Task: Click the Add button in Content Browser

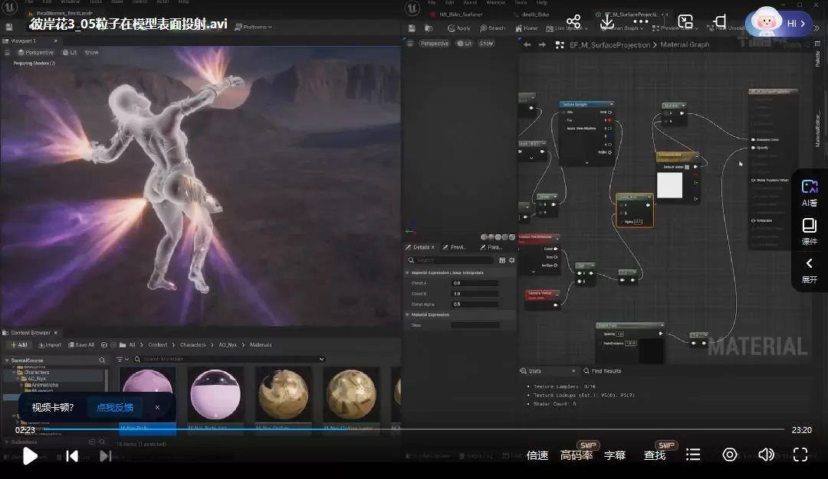Action: 19,344
